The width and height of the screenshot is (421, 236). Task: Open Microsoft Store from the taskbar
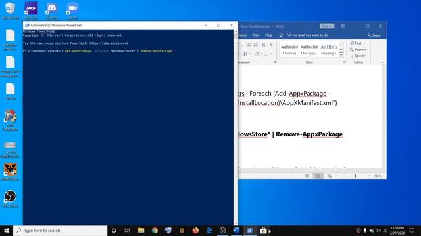pyautogui.click(x=263, y=230)
